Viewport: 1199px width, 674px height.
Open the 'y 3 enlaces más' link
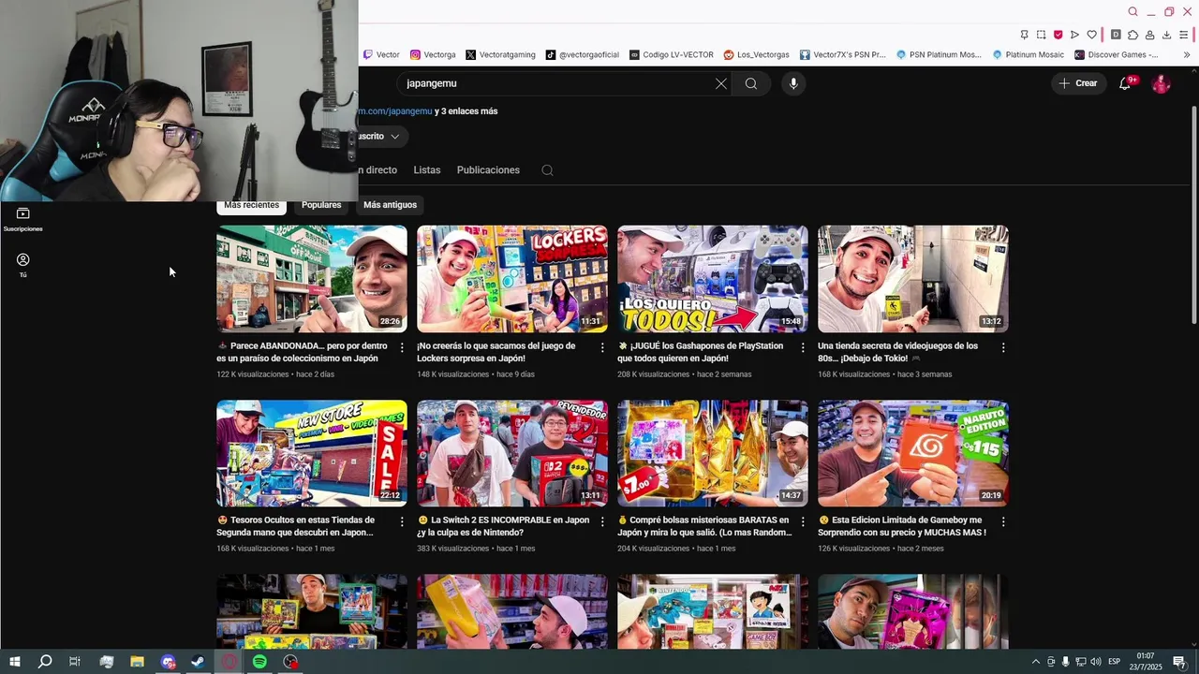point(466,111)
